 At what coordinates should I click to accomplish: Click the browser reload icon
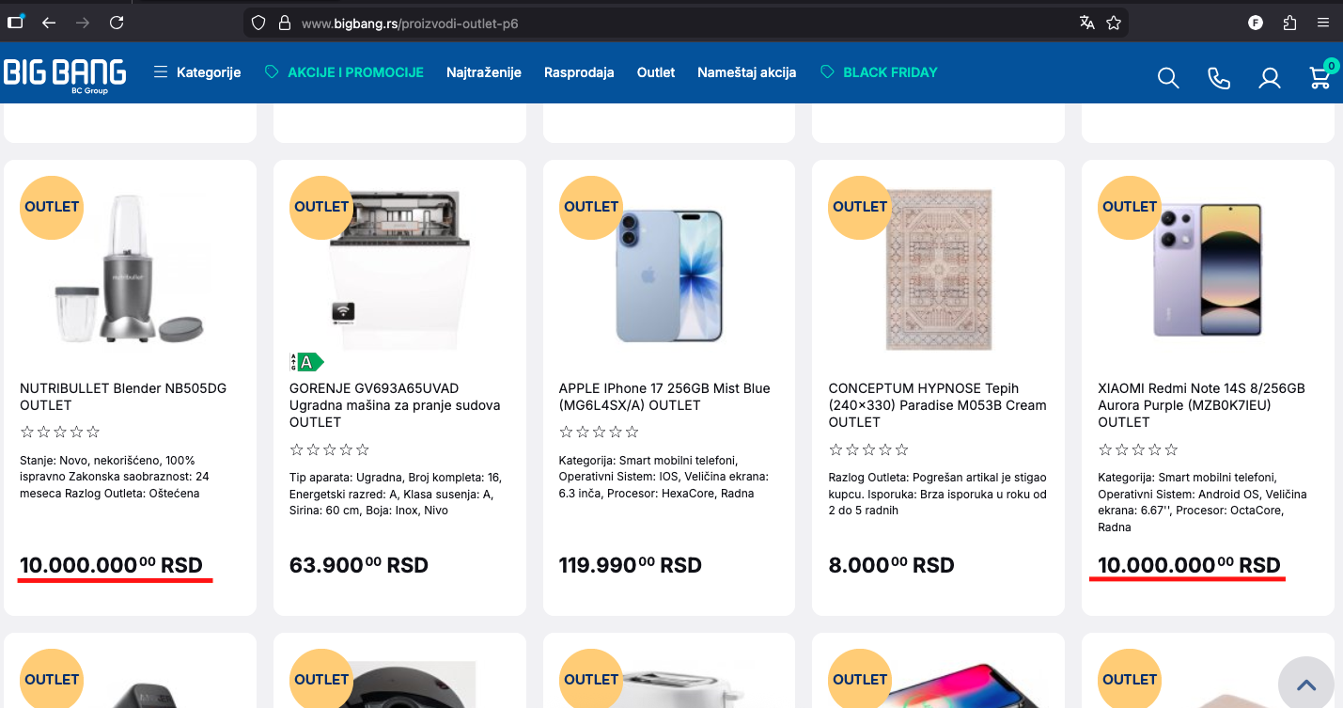(x=117, y=22)
